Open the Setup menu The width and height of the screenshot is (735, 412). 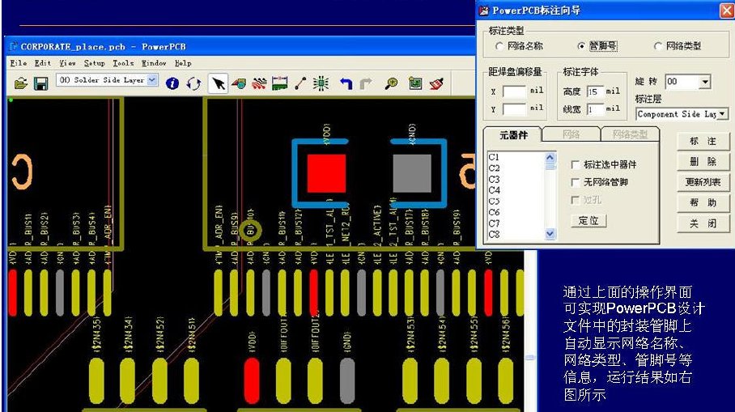tap(94, 63)
